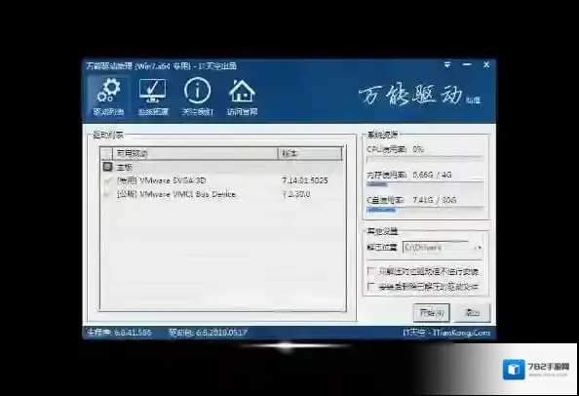Screen dimensions: 579x396
Task: Click the extract location C:\Drivers field
Action: tap(436, 248)
